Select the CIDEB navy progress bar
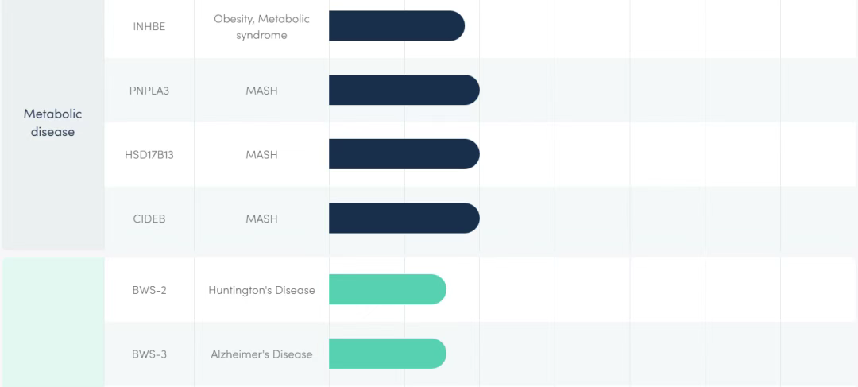The height and width of the screenshot is (387, 858). point(404,219)
